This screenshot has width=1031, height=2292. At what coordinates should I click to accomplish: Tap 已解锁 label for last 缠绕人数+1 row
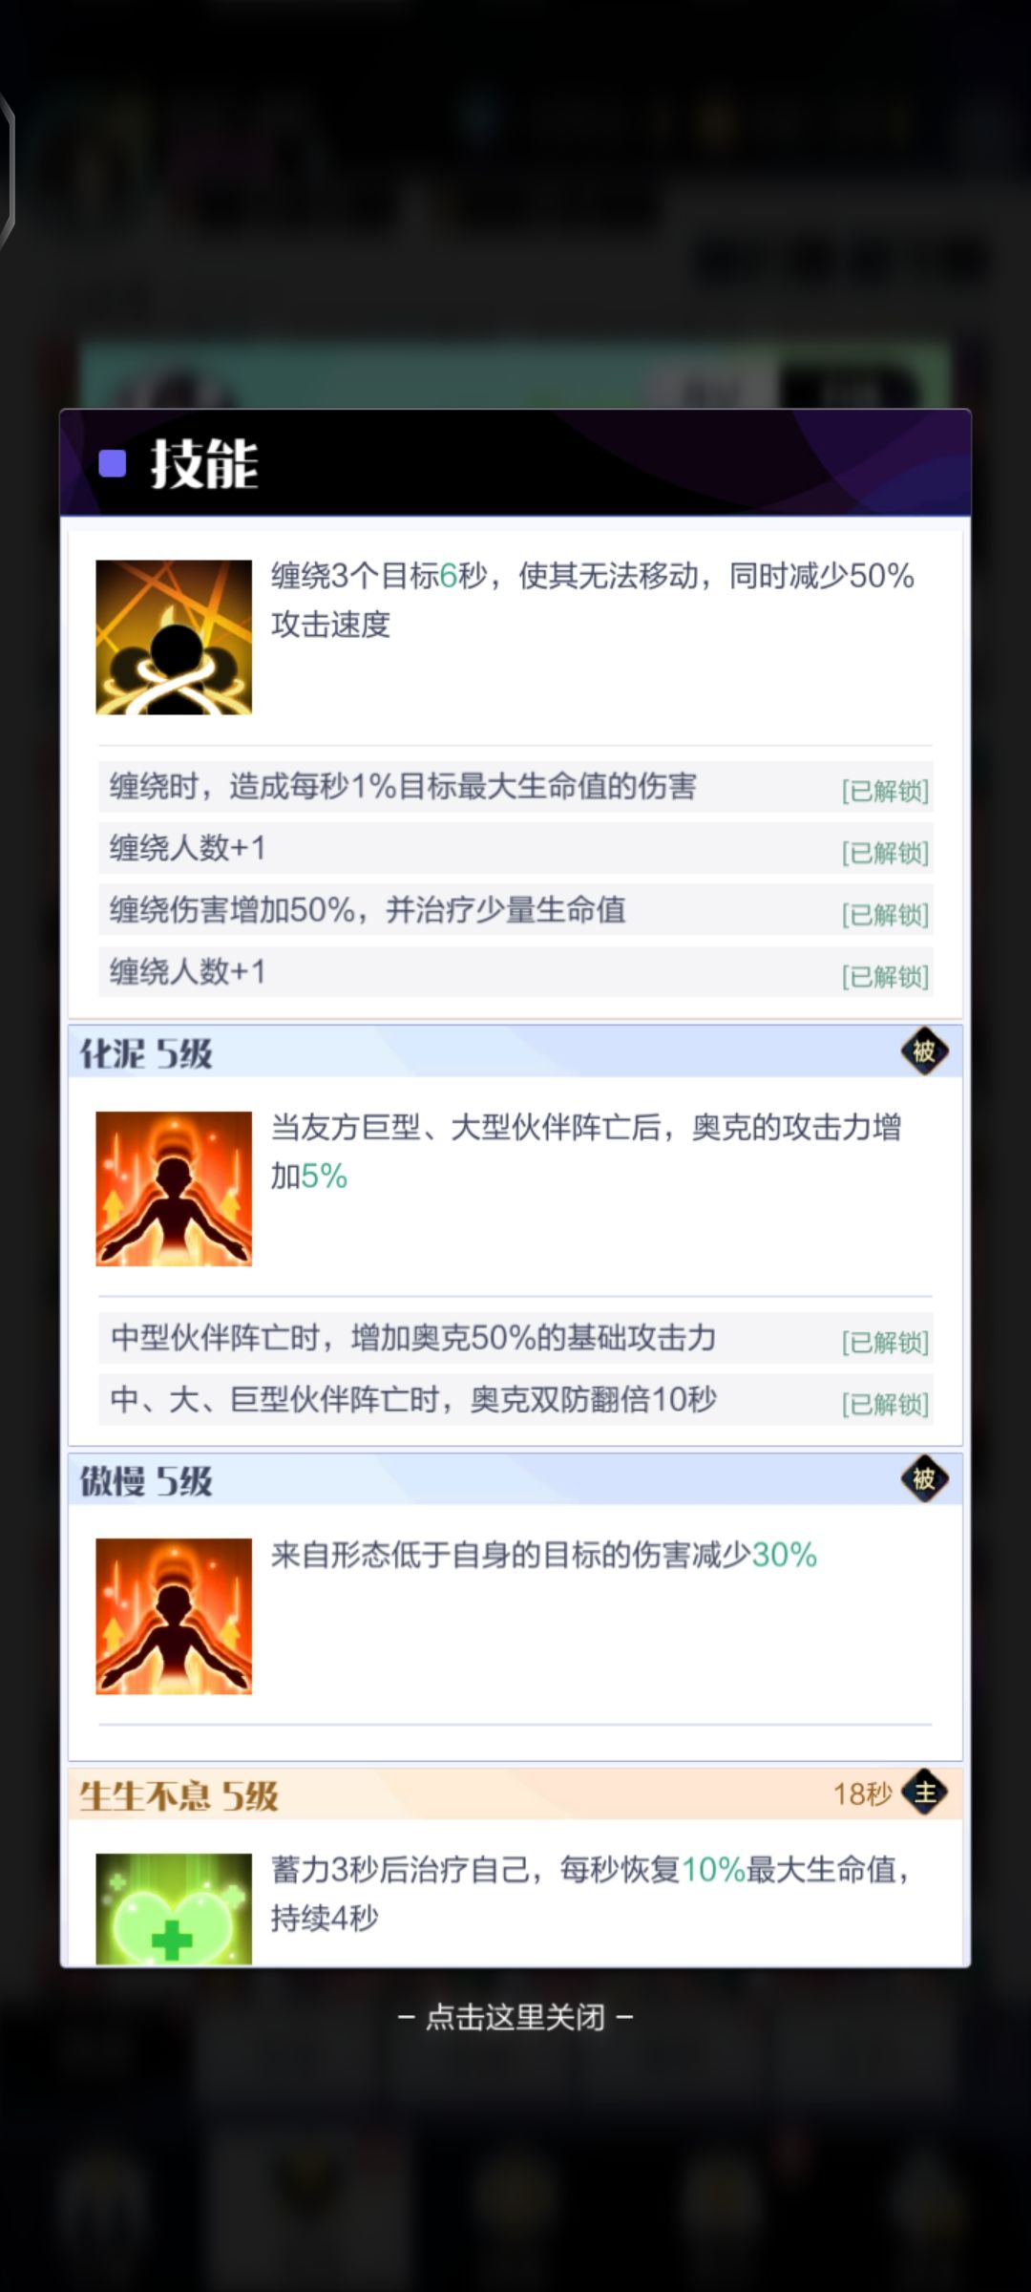pos(885,976)
